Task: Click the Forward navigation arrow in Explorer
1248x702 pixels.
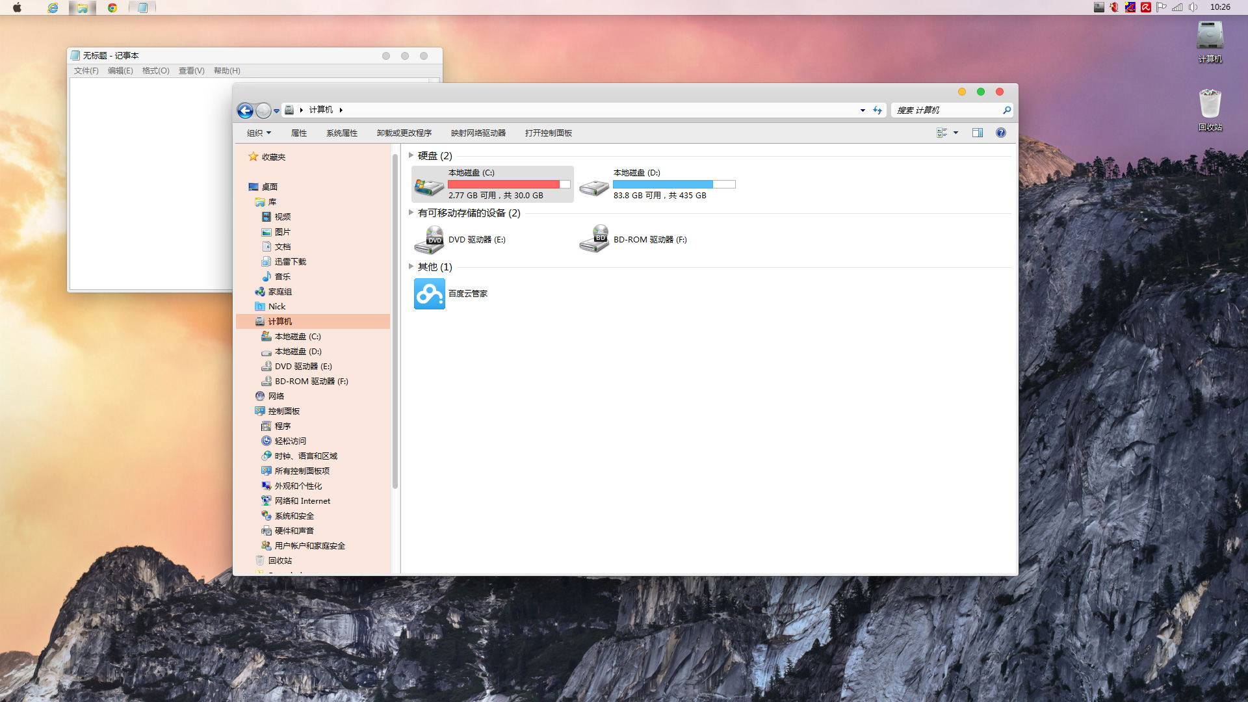Action: pyautogui.click(x=263, y=110)
